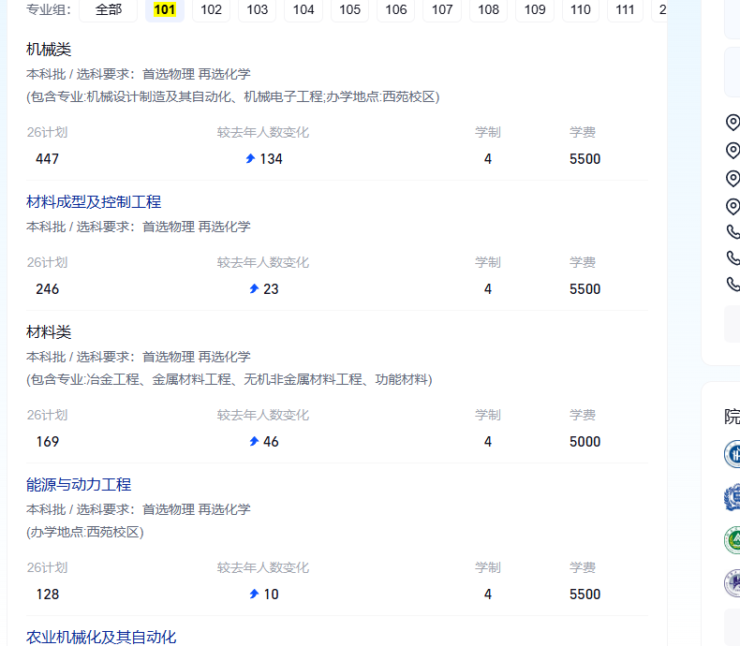This screenshot has height=646, width=740.
Task: Click 较去年人数变化 label under 材料类
Action: 263,415
